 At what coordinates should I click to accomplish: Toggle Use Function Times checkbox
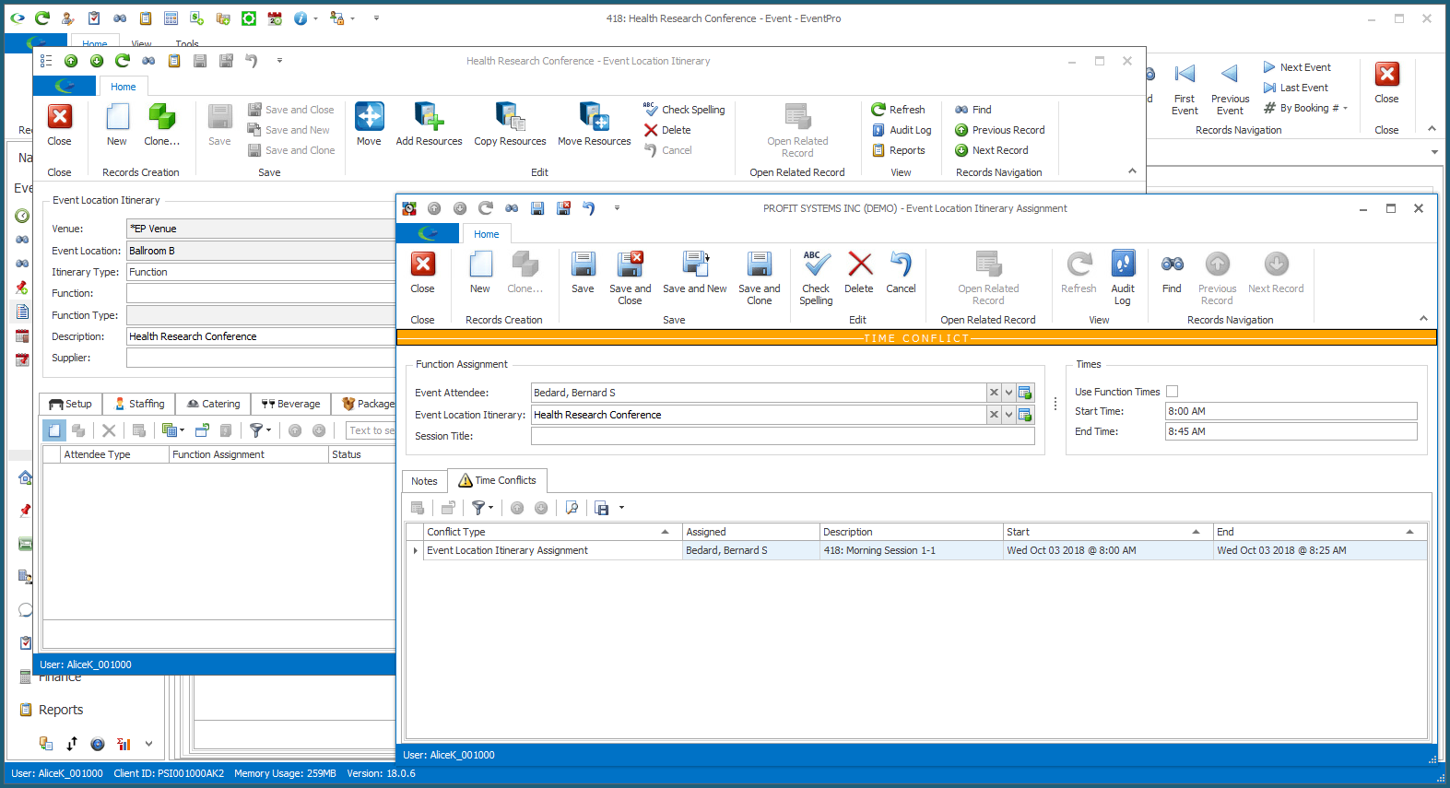(1173, 392)
